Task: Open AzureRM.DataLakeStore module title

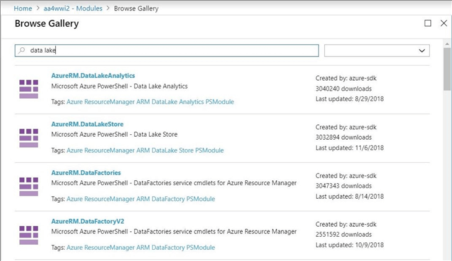Action: (86, 124)
